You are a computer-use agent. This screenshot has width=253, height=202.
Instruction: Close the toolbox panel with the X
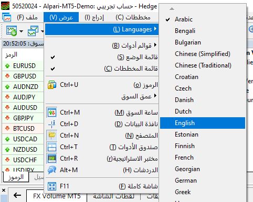tap(4, 190)
